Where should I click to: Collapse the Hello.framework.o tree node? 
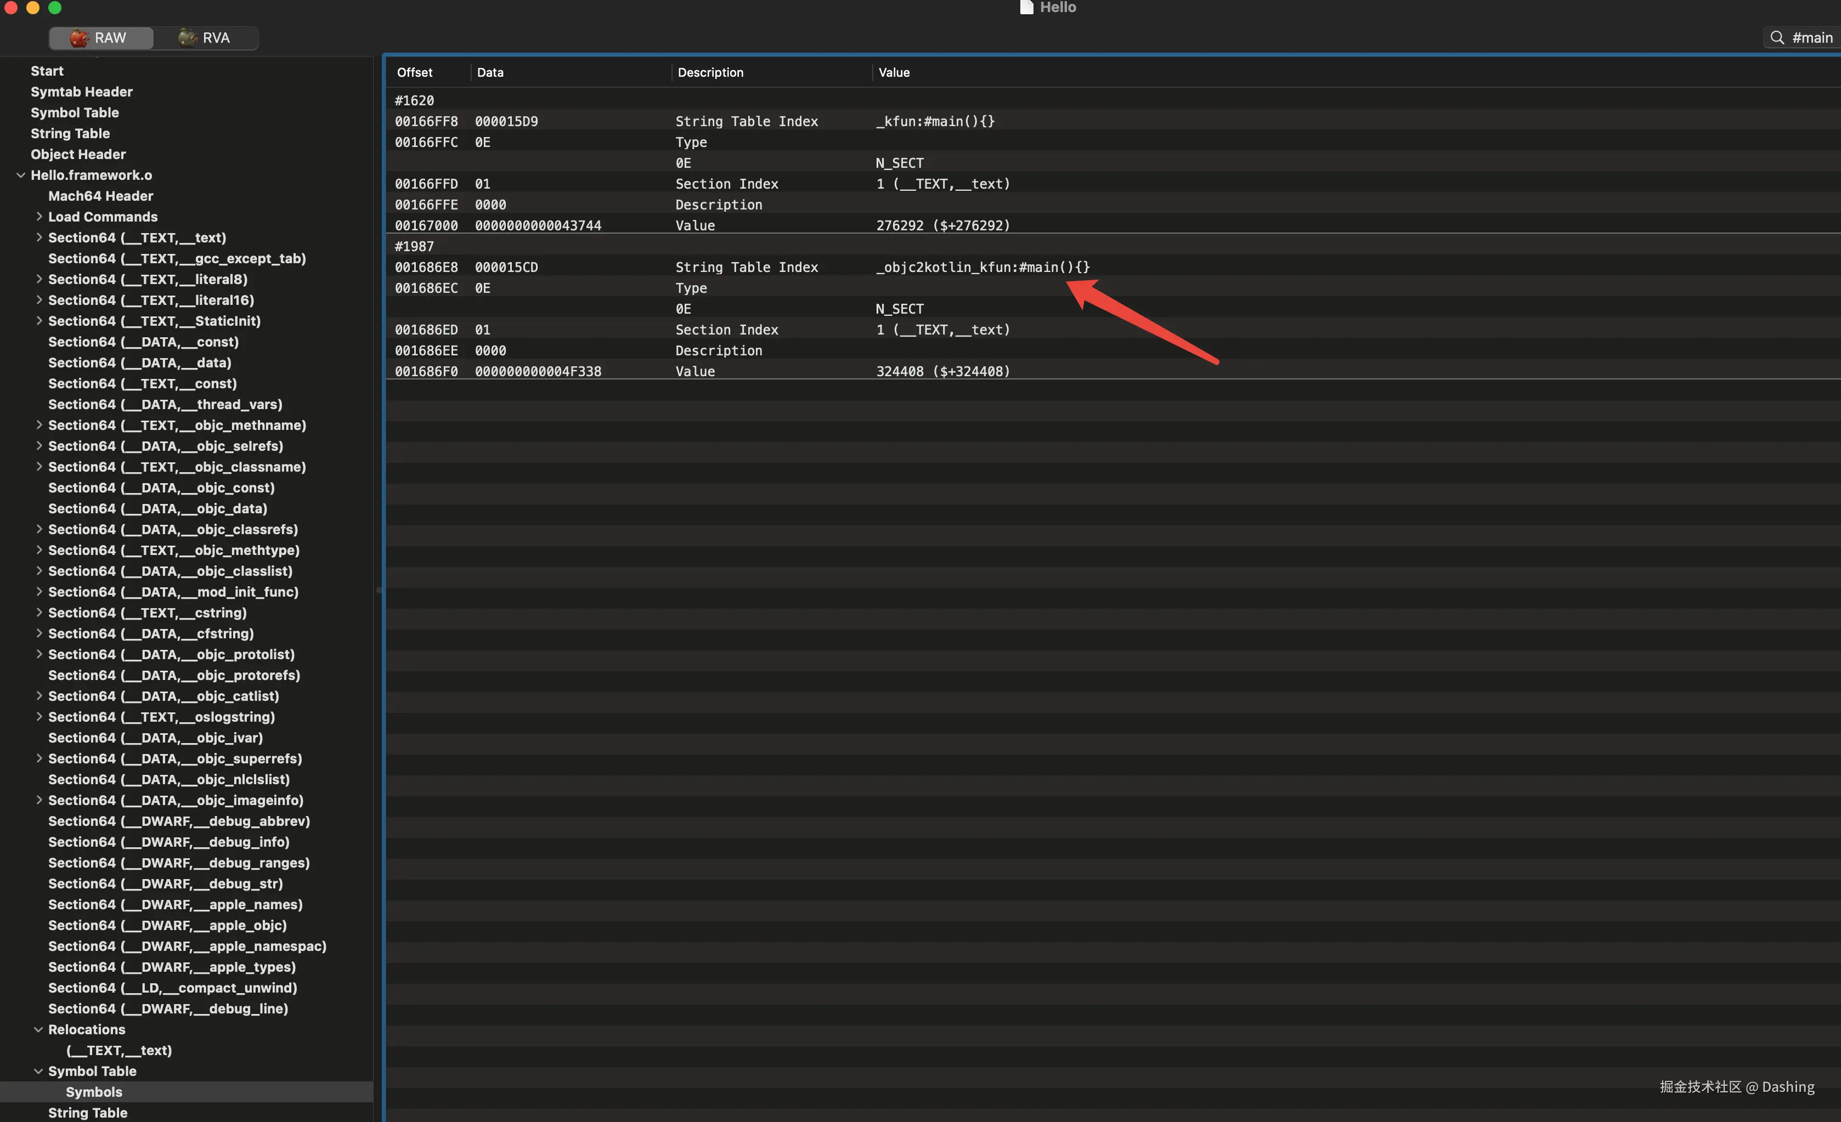(x=21, y=175)
